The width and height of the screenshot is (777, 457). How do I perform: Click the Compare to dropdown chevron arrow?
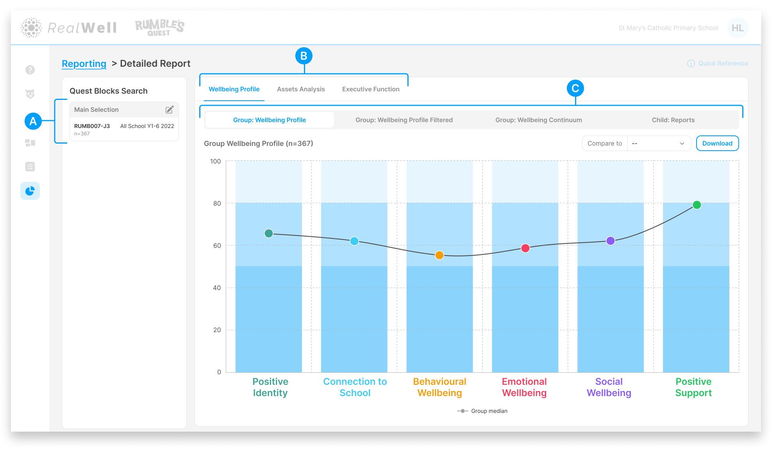682,143
